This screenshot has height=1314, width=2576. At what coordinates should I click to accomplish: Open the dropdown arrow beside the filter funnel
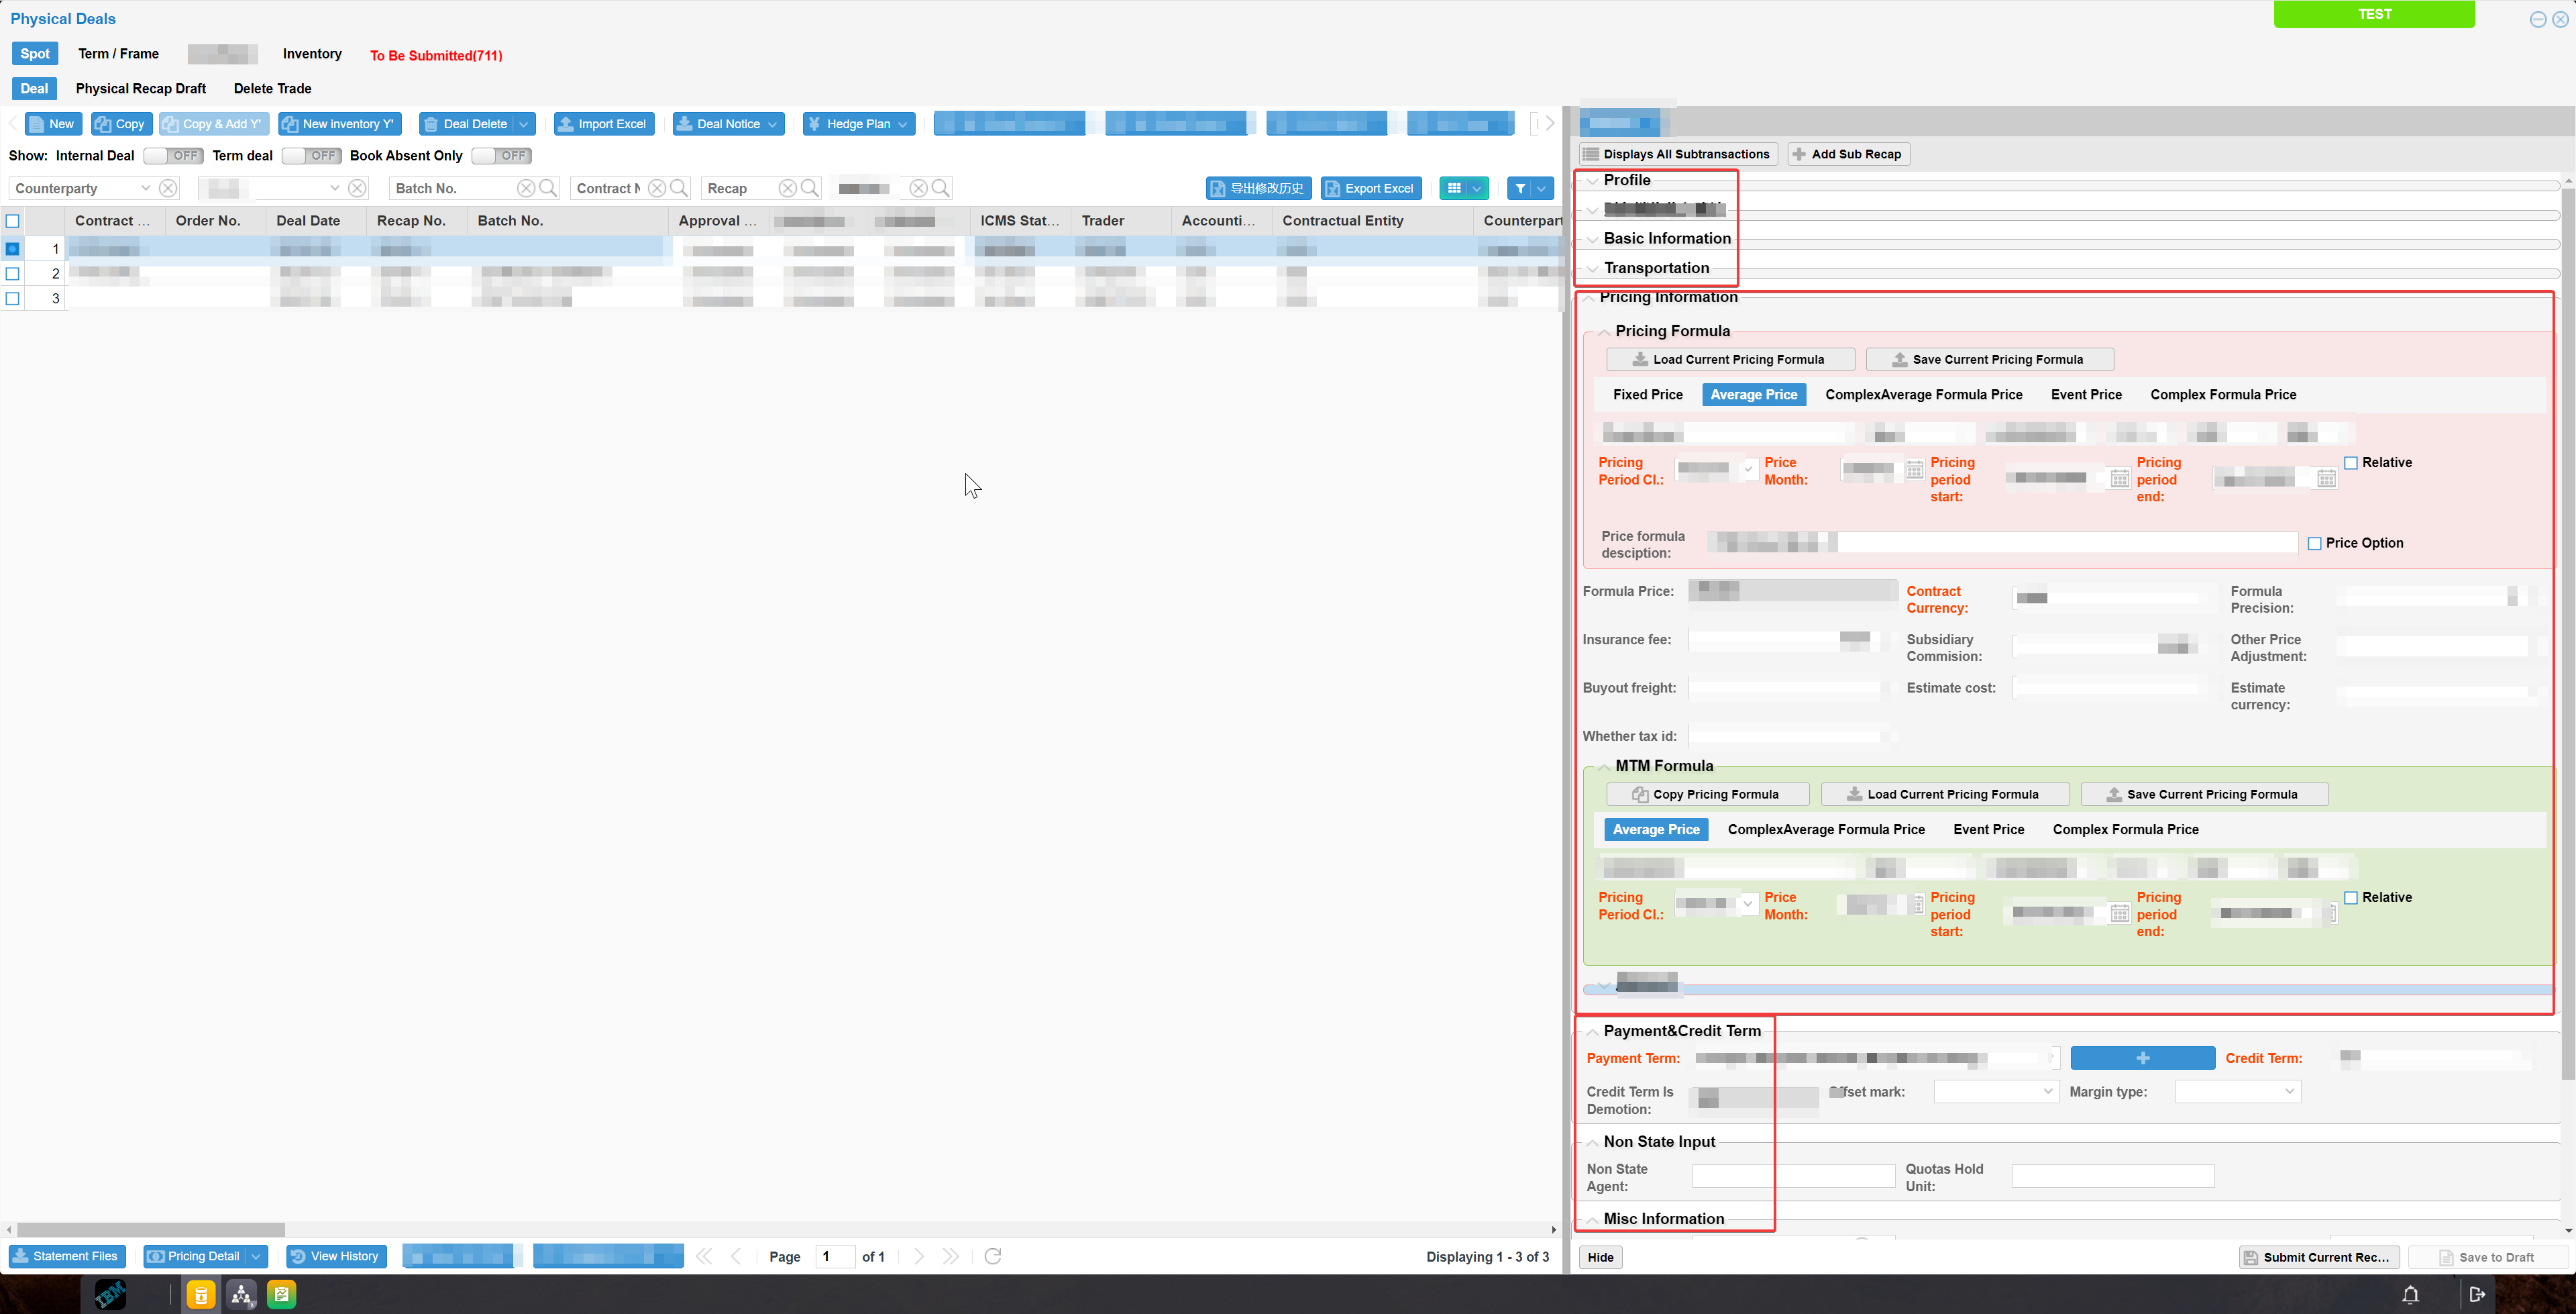point(1542,188)
